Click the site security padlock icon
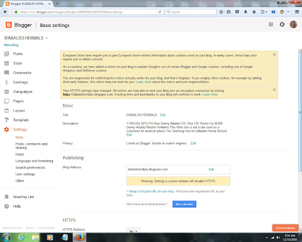This screenshot has height=242, width=302. tap(16, 12)
